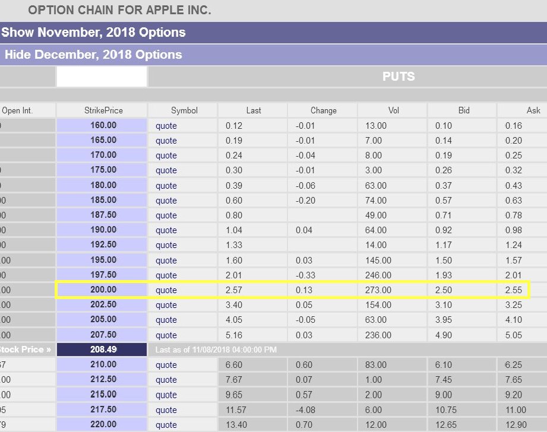Select the 200.00 strike price cell

102,290
